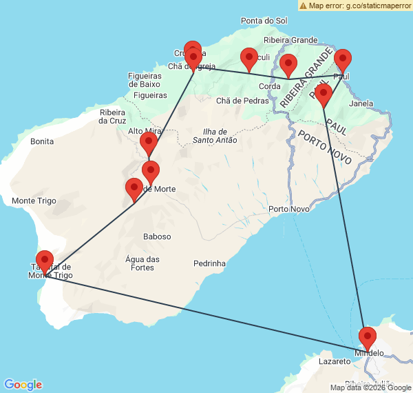Select the pin beside the 'culi' label
The image size is (413, 393).
[248, 59]
